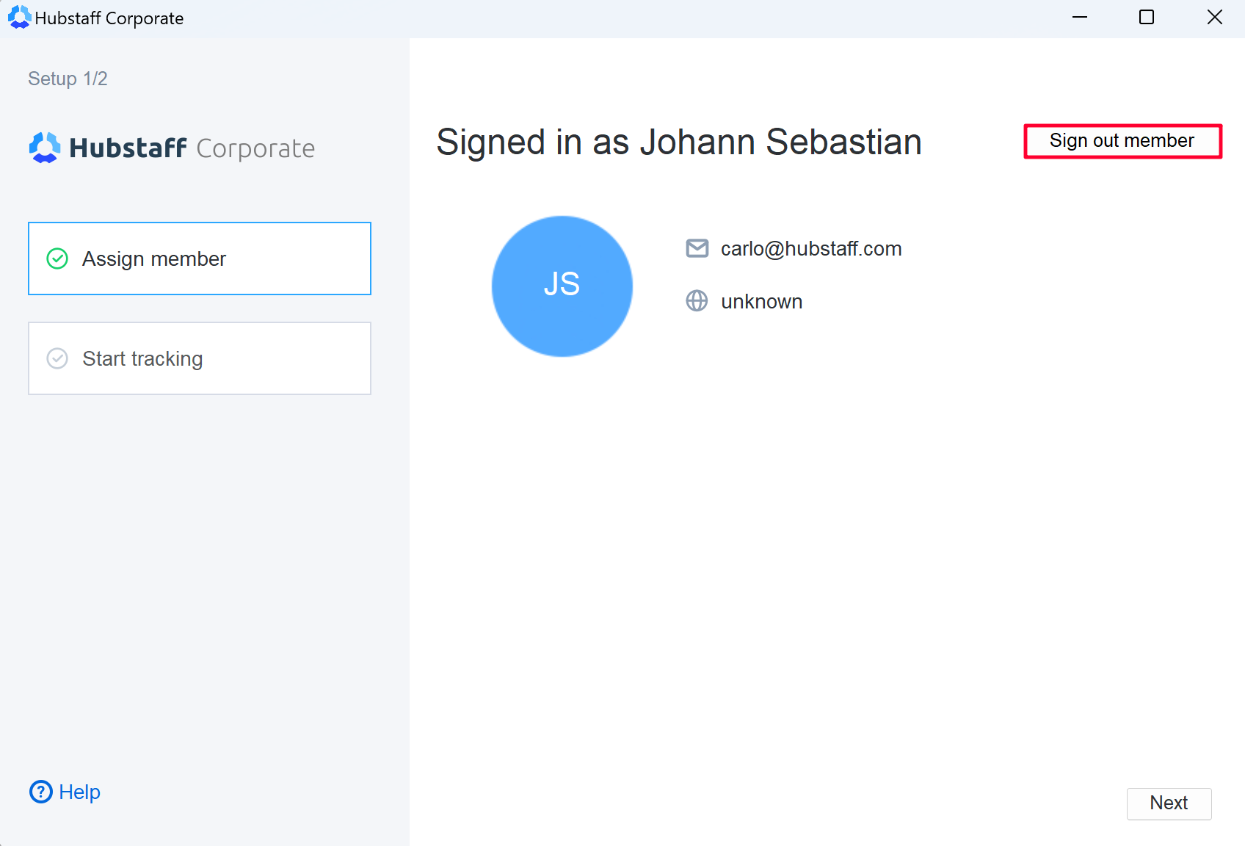The image size is (1245, 846).
Task: Click the globe icon next to unknown
Action: [697, 301]
